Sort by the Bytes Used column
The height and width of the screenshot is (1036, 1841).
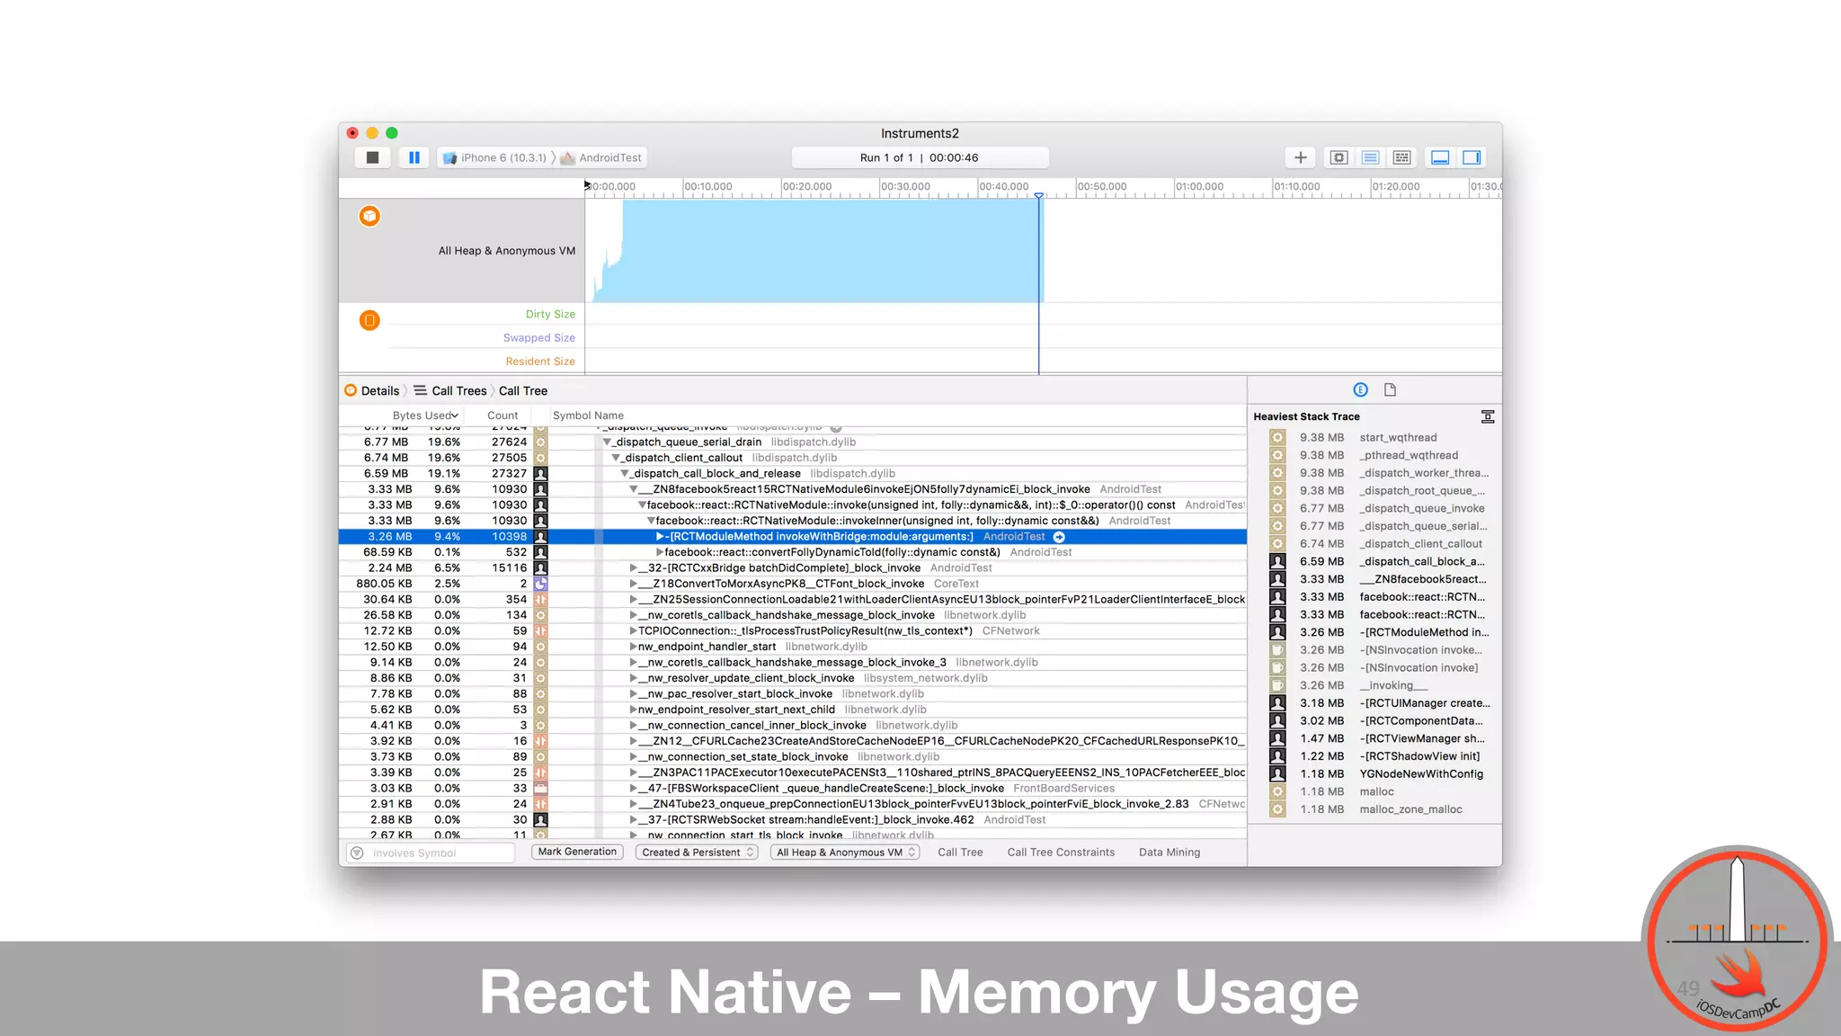(425, 415)
